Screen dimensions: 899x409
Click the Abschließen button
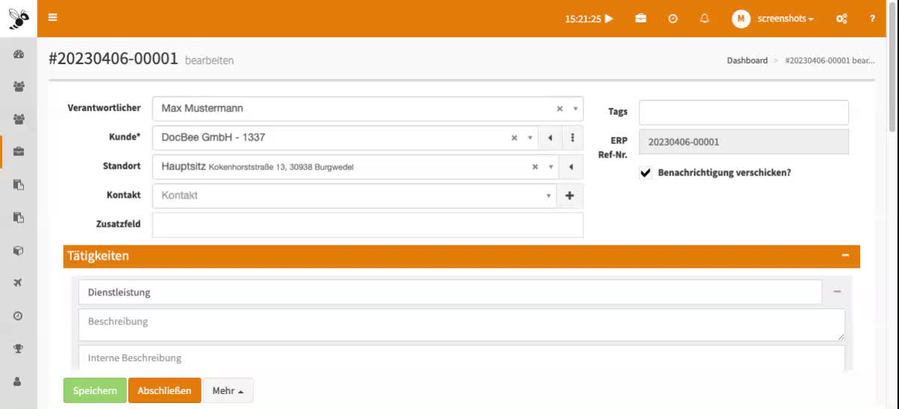click(x=164, y=390)
